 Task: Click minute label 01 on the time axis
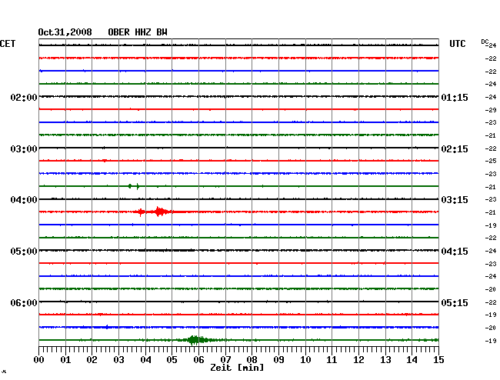click(x=65, y=360)
